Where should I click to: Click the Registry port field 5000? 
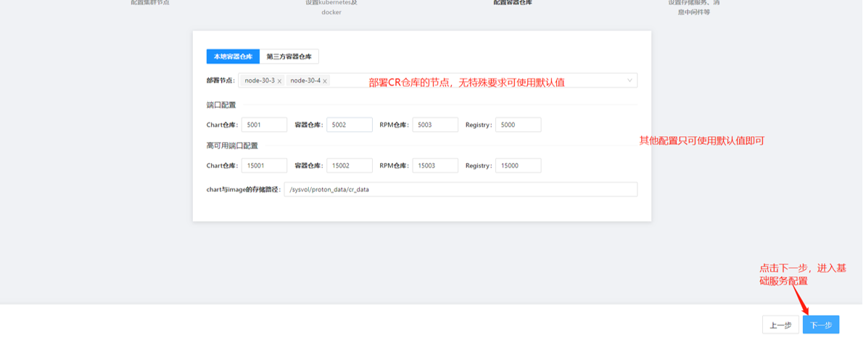518,125
